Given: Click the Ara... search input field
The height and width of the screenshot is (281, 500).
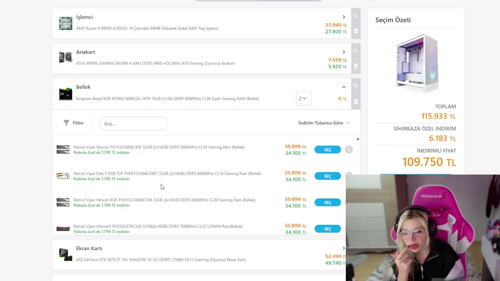Looking at the screenshot, I should (134, 123).
